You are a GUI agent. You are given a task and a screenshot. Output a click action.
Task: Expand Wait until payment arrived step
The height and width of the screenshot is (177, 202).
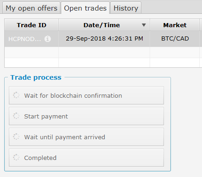click(x=86, y=137)
